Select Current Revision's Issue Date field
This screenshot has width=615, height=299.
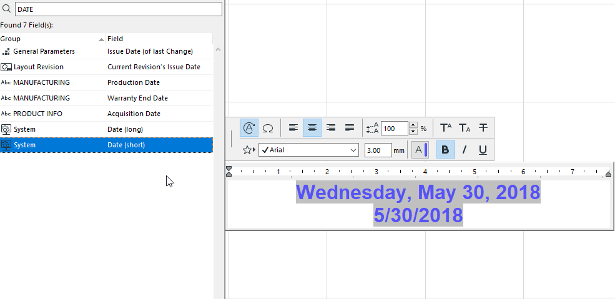[x=106, y=67]
